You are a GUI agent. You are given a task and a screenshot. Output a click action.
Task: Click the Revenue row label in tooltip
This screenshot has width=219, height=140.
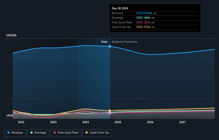[117, 13]
